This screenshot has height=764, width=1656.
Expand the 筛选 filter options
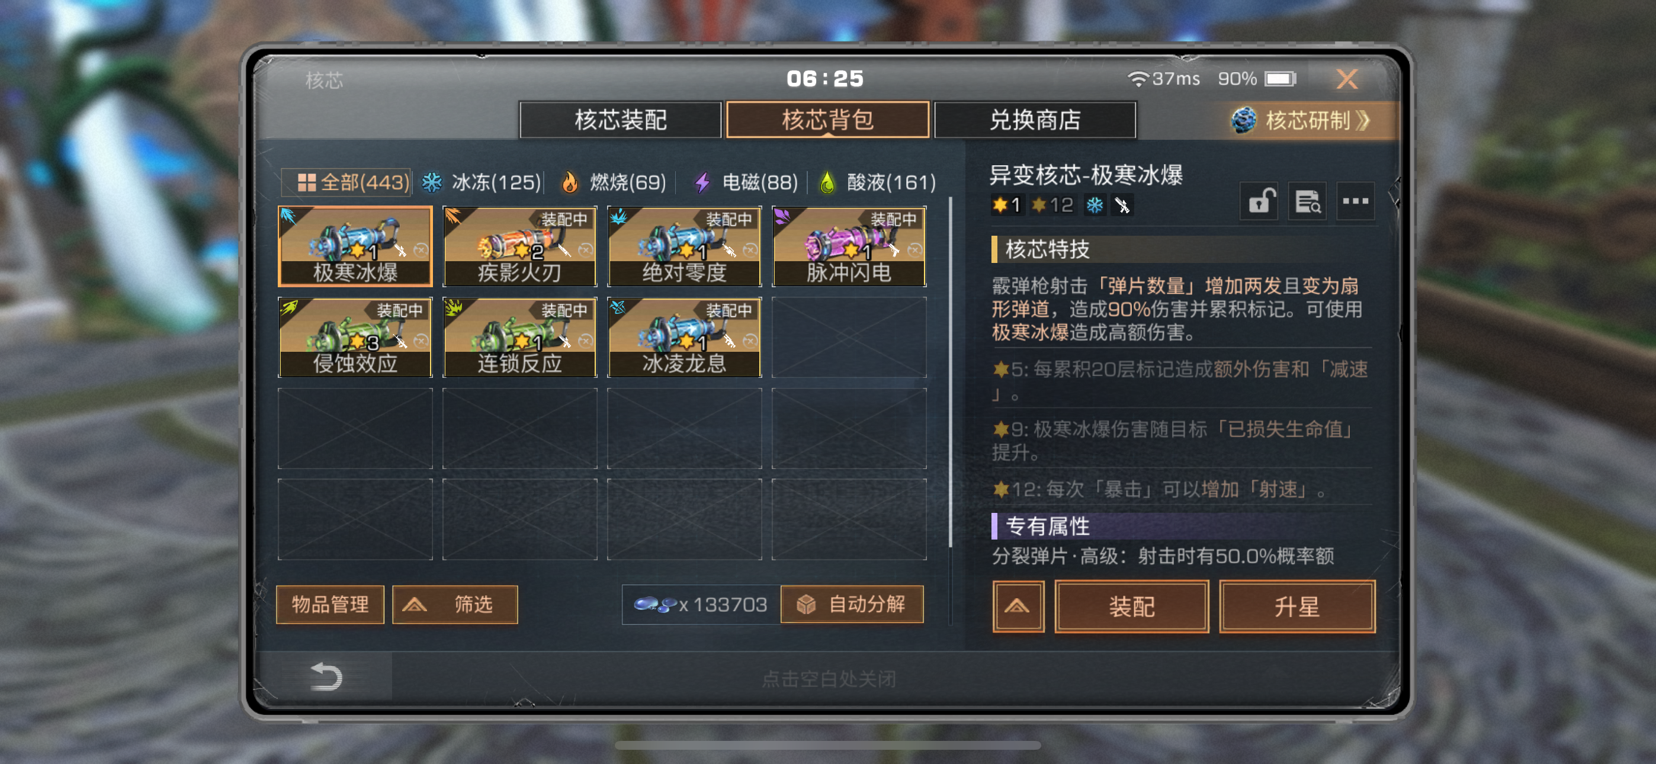coord(455,605)
